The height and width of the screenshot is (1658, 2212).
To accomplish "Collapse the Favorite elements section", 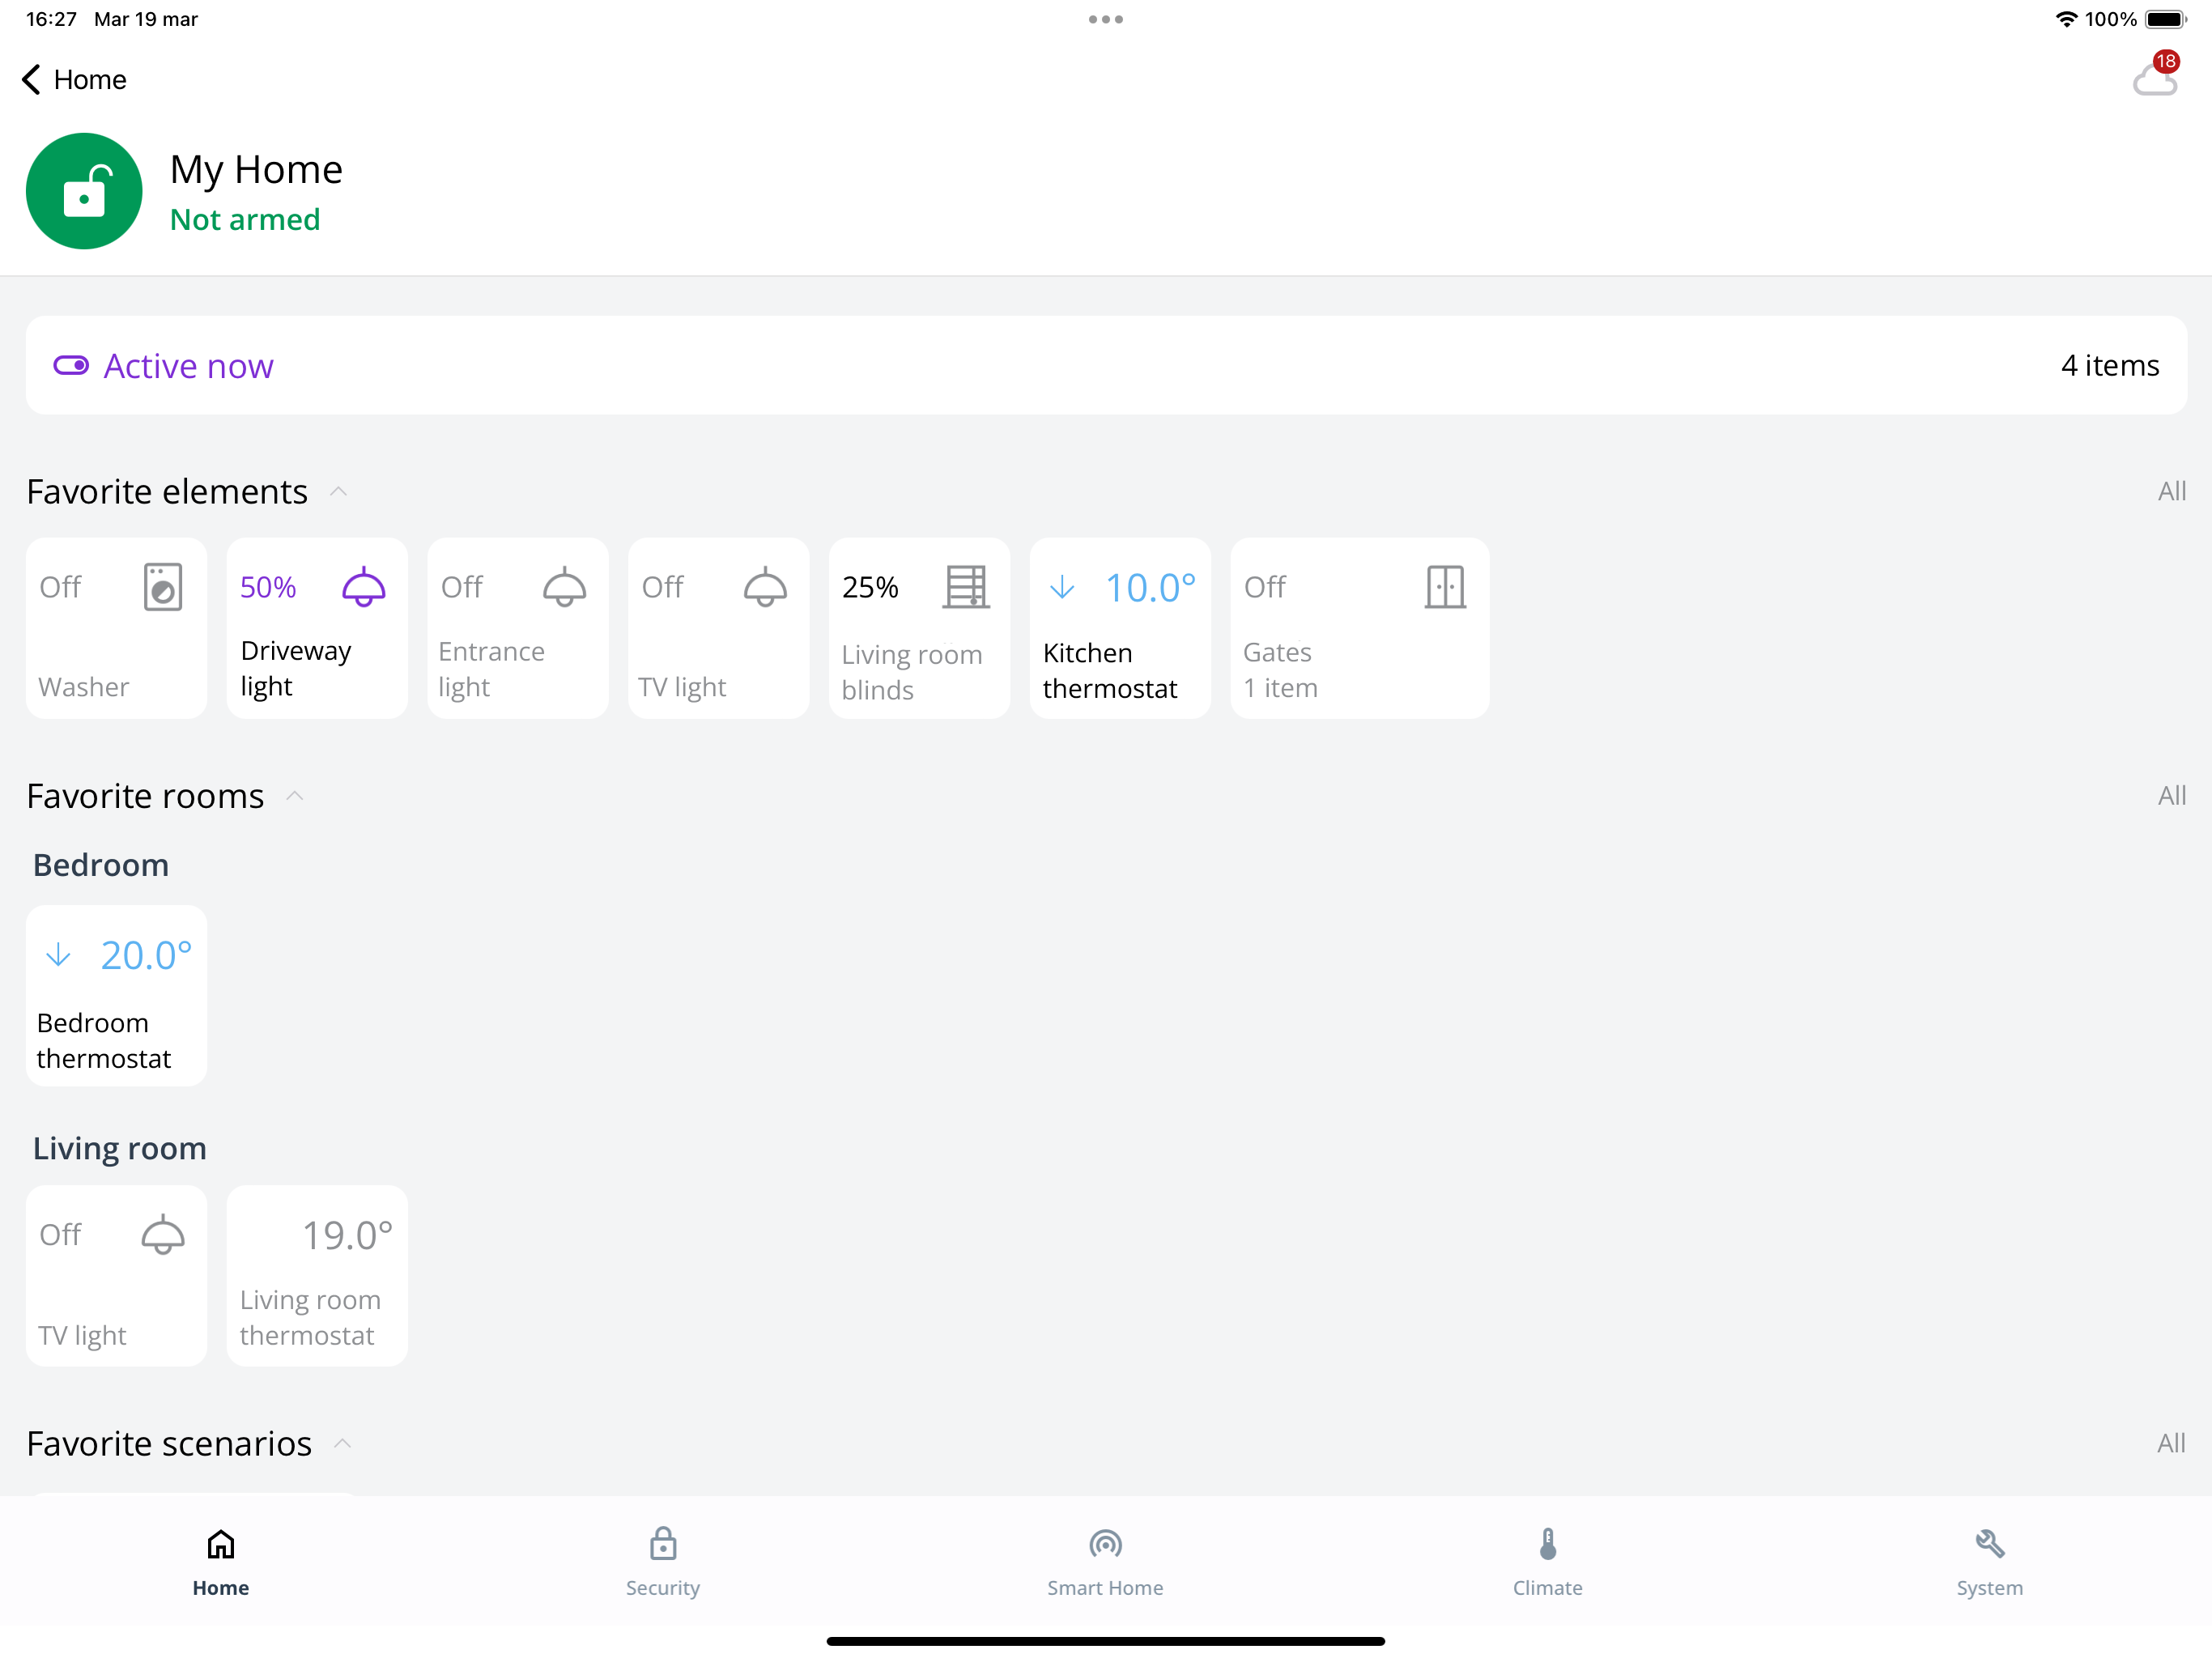I will point(338,491).
